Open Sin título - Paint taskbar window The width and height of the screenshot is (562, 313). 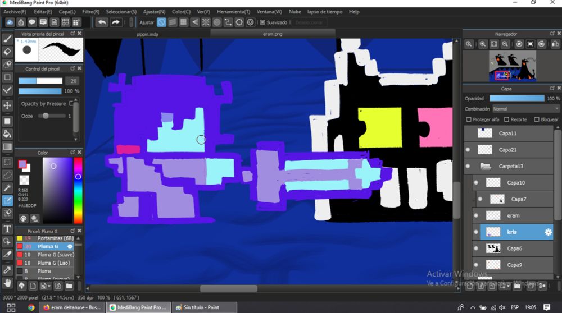(x=205, y=307)
